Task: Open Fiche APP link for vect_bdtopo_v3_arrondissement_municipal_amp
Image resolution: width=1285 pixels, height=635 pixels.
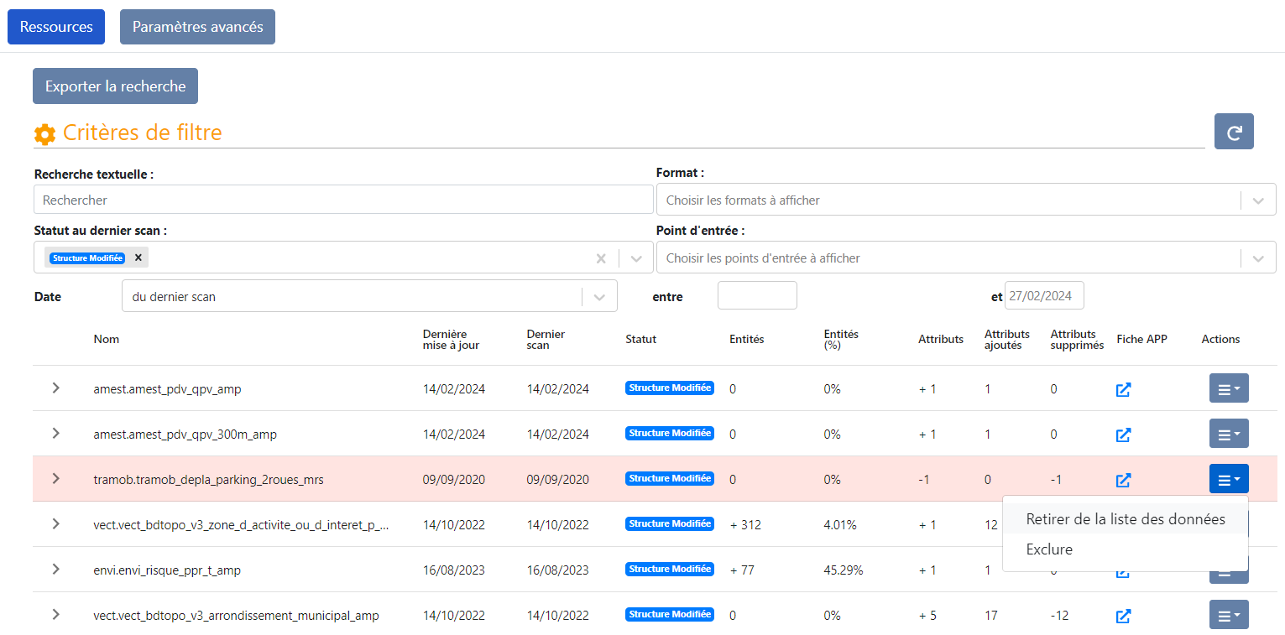Action: click(1123, 616)
